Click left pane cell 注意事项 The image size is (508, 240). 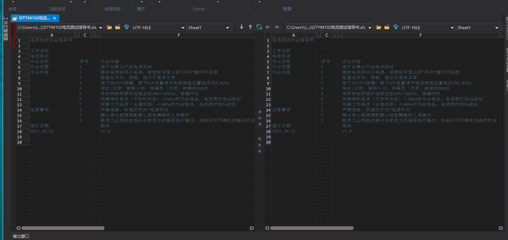click(40, 110)
